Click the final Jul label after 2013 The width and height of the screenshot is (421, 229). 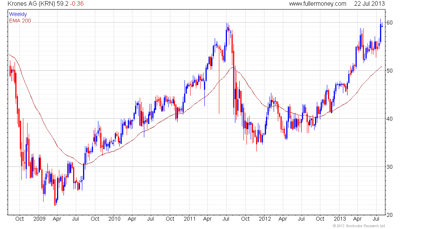coord(376,219)
